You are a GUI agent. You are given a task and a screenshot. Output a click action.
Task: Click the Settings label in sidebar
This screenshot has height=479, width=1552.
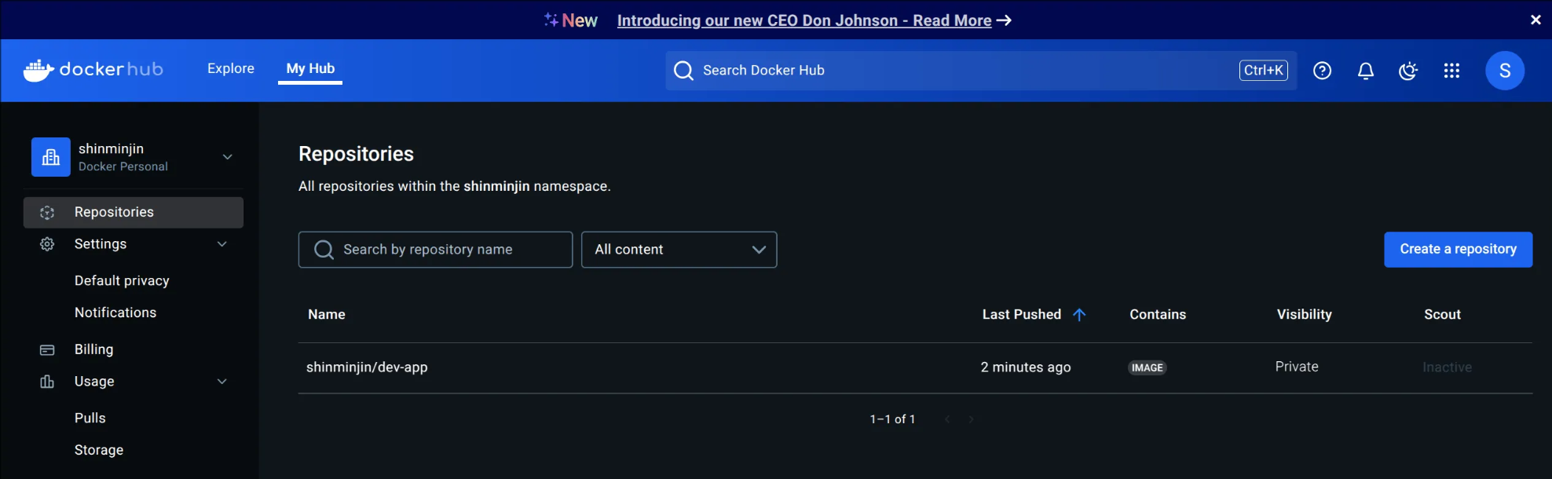pos(101,244)
